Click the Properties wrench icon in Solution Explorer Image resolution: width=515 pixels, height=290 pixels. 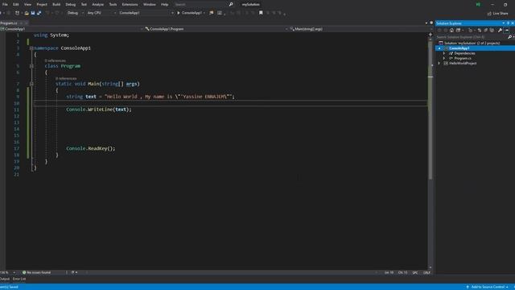500,31
